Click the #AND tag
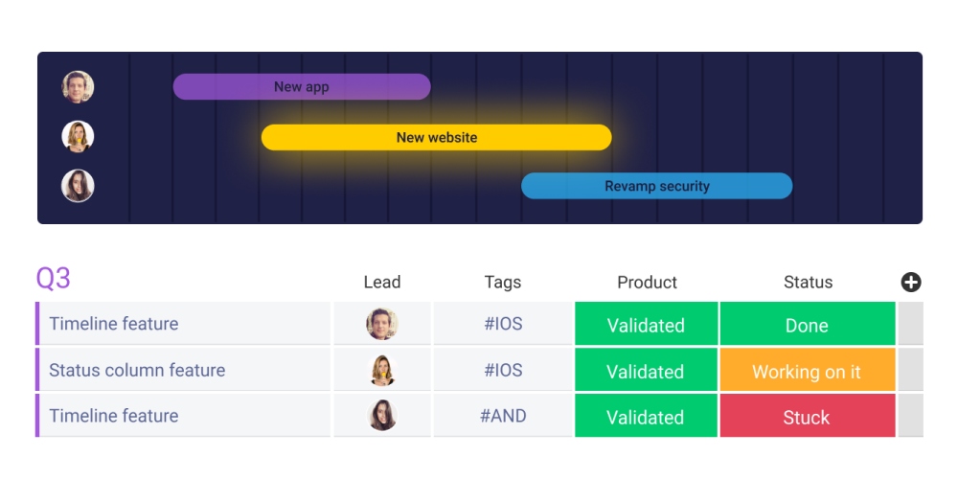958x479 pixels. tap(503, 416)
